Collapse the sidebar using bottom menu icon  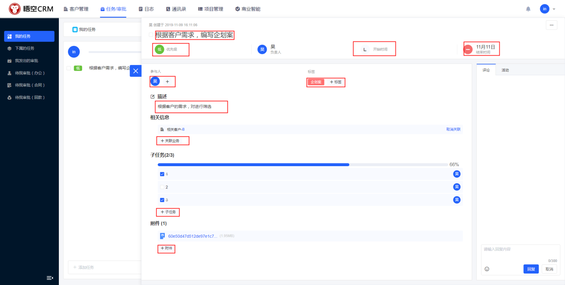[50, 278]
